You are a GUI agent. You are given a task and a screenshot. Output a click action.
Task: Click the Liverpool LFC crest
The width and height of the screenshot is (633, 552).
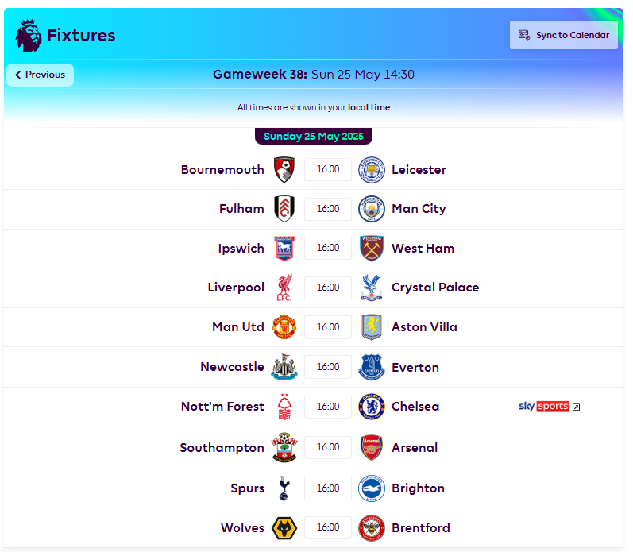point(284,288)
